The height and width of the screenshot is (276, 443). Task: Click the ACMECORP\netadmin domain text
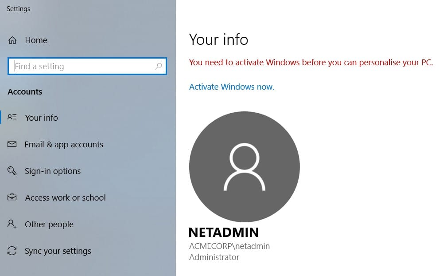(x=229, y=246)
